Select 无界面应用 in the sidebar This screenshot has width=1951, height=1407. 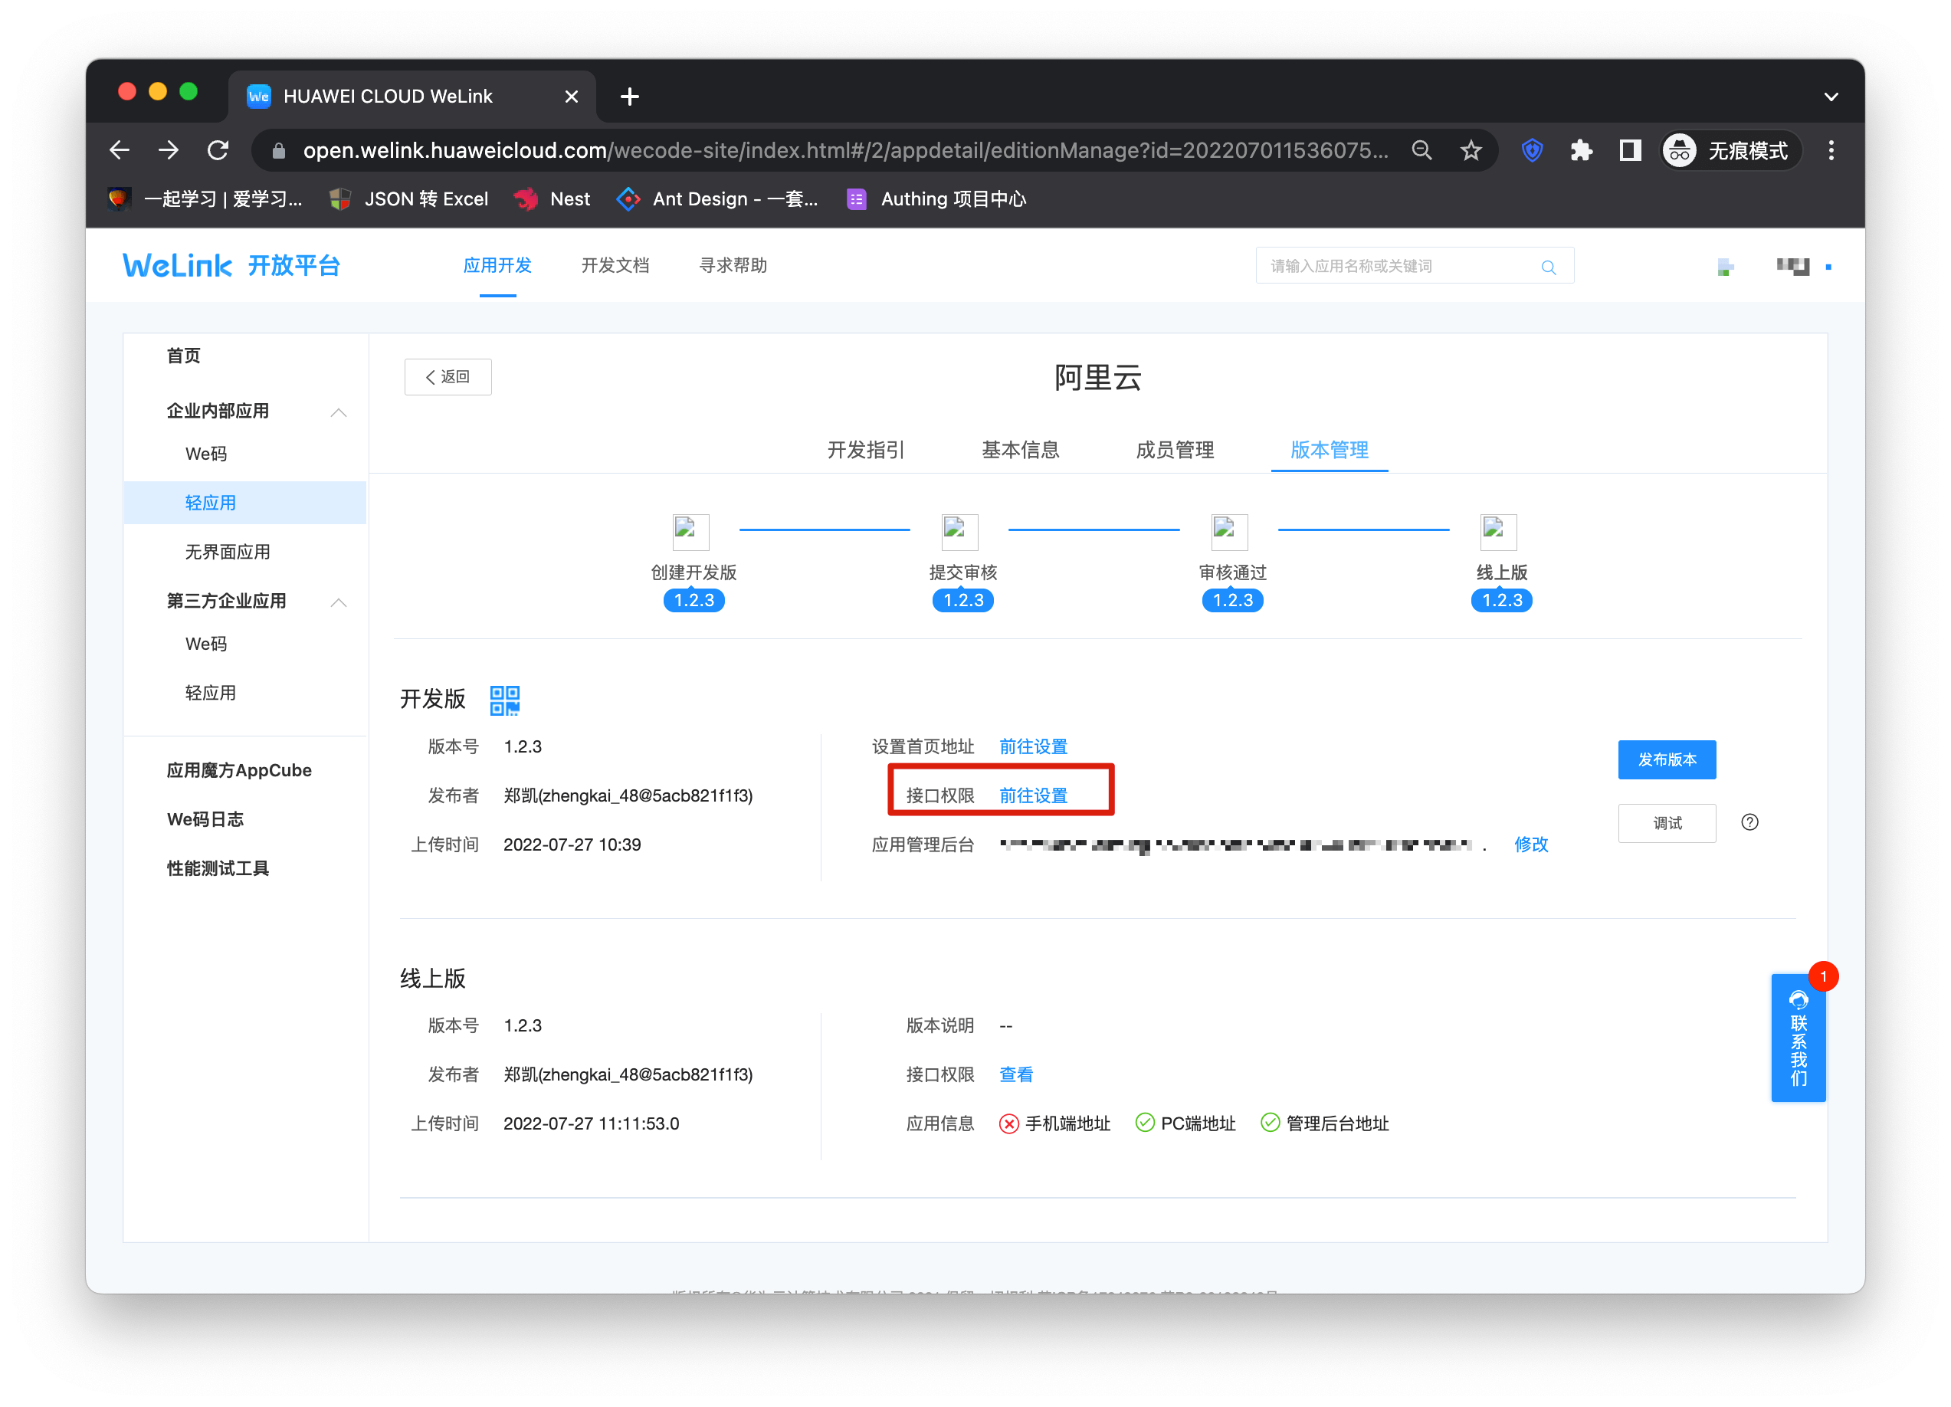[227, 552]
